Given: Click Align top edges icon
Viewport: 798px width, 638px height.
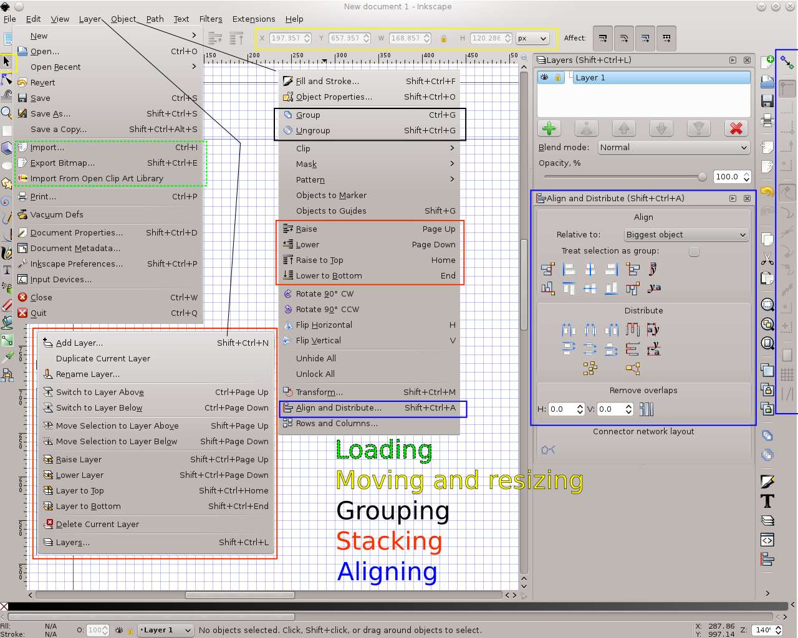Looking at the screenshot, I should pyautogui.click(x=569, y=288).
